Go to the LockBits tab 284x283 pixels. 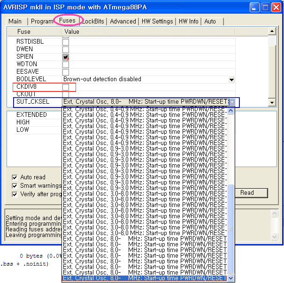tap(93, 22)
